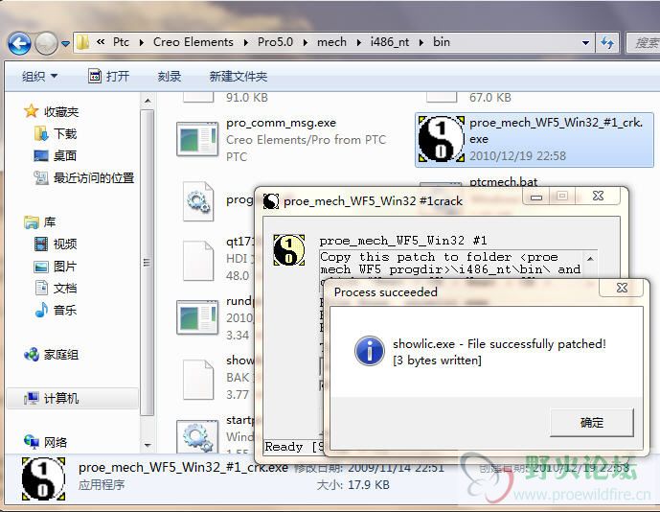The height and width of the screenshot is (512, 660).
Task: Select the start gear file icon
Action: [197, 436]
